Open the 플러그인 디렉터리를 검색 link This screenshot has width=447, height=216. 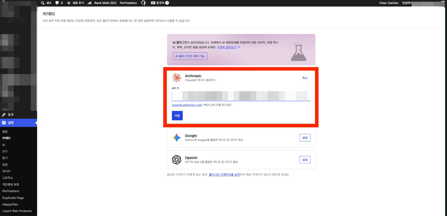pos(224,174)
